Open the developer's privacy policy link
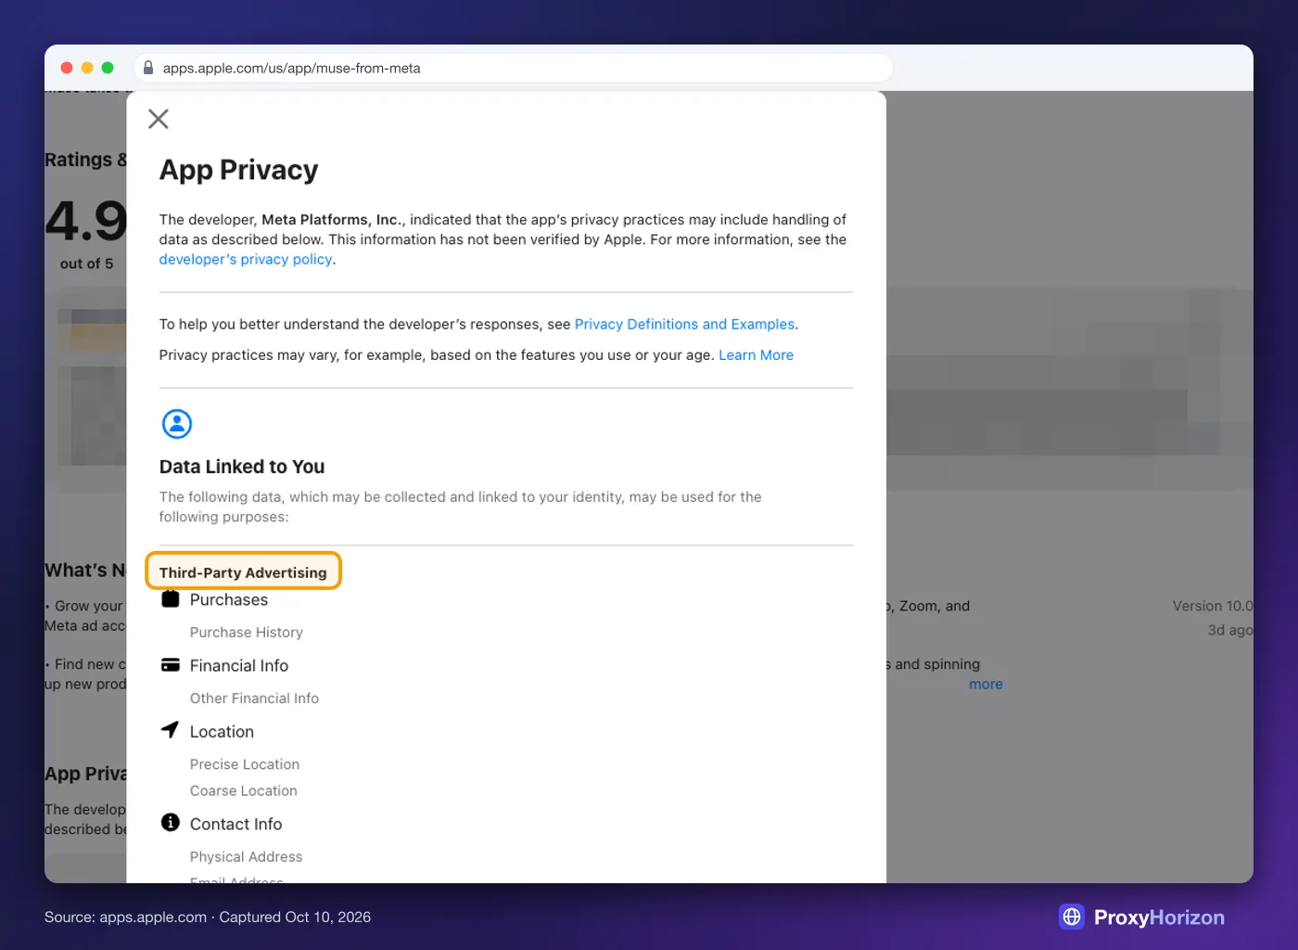The width and height of the screenshot is (1298, 950). point(246,260)
